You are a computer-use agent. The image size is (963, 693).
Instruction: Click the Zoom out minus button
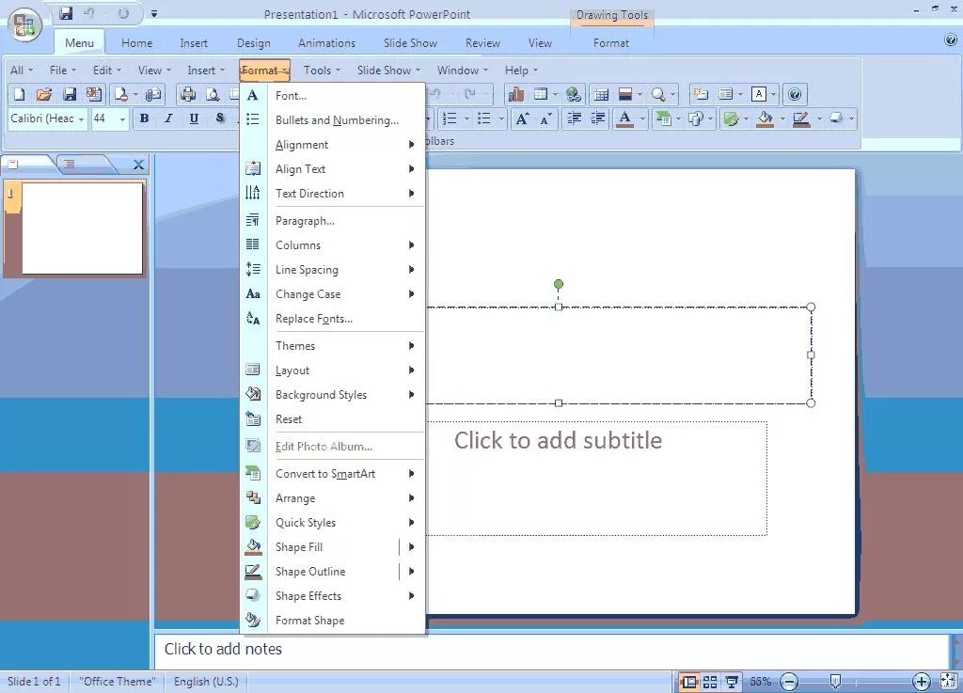(x=789, y=682)
